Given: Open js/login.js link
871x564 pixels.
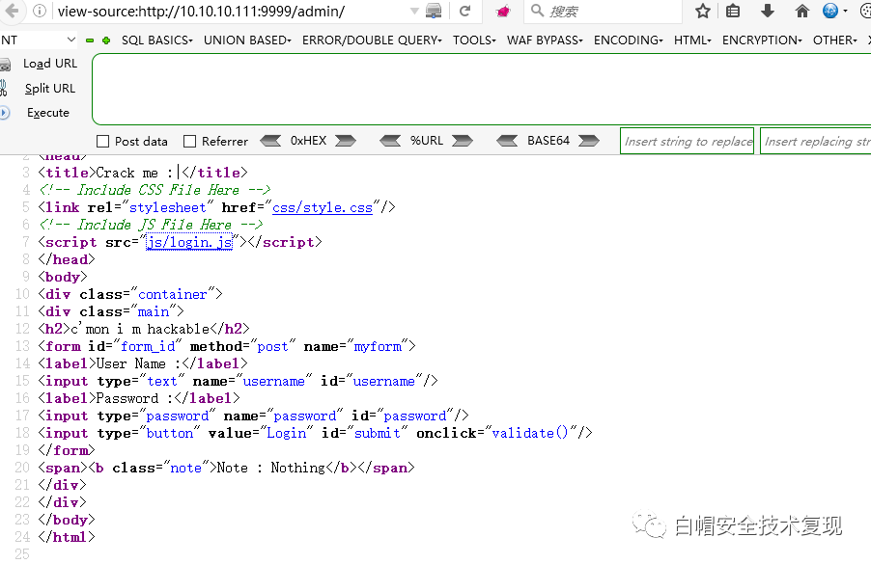Looking at the screenshot, I should coord(189,242).
